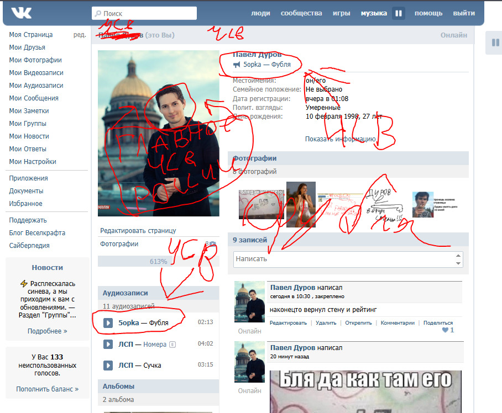Image resolution: width=502 pixels, height=413 pixels.
Task: Open Фотографии section header
Action: [x=255, y=158]
